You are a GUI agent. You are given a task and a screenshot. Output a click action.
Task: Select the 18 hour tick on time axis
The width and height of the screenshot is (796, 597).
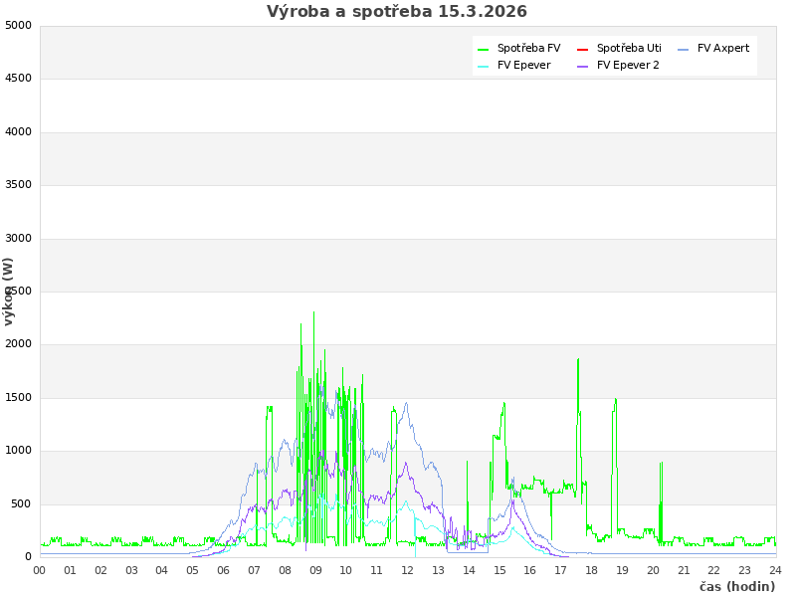tap(592, 570)
